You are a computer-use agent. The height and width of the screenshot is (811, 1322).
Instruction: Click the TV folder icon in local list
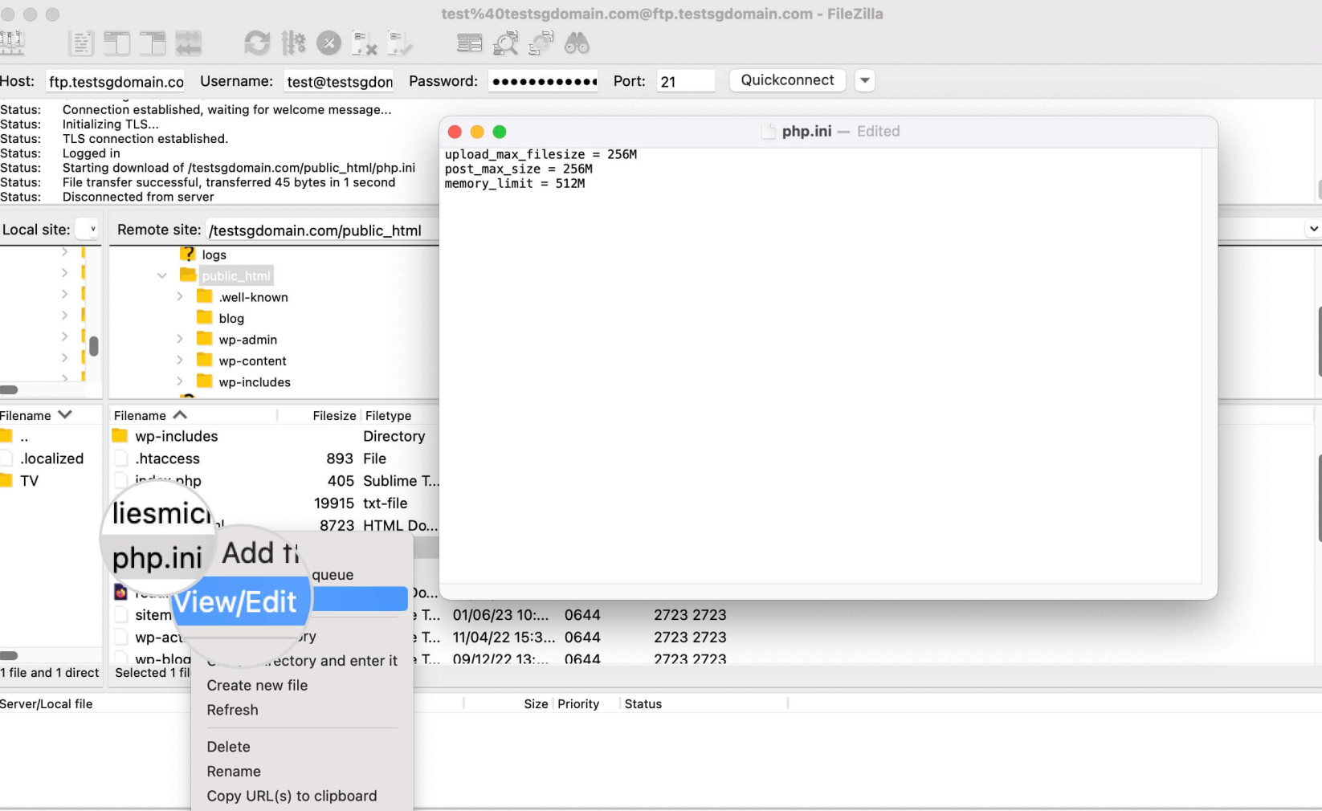[6, 480]
